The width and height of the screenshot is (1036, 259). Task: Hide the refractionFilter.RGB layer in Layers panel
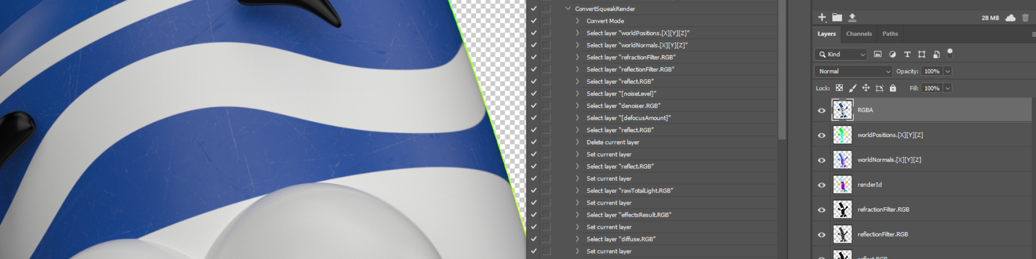821,210
